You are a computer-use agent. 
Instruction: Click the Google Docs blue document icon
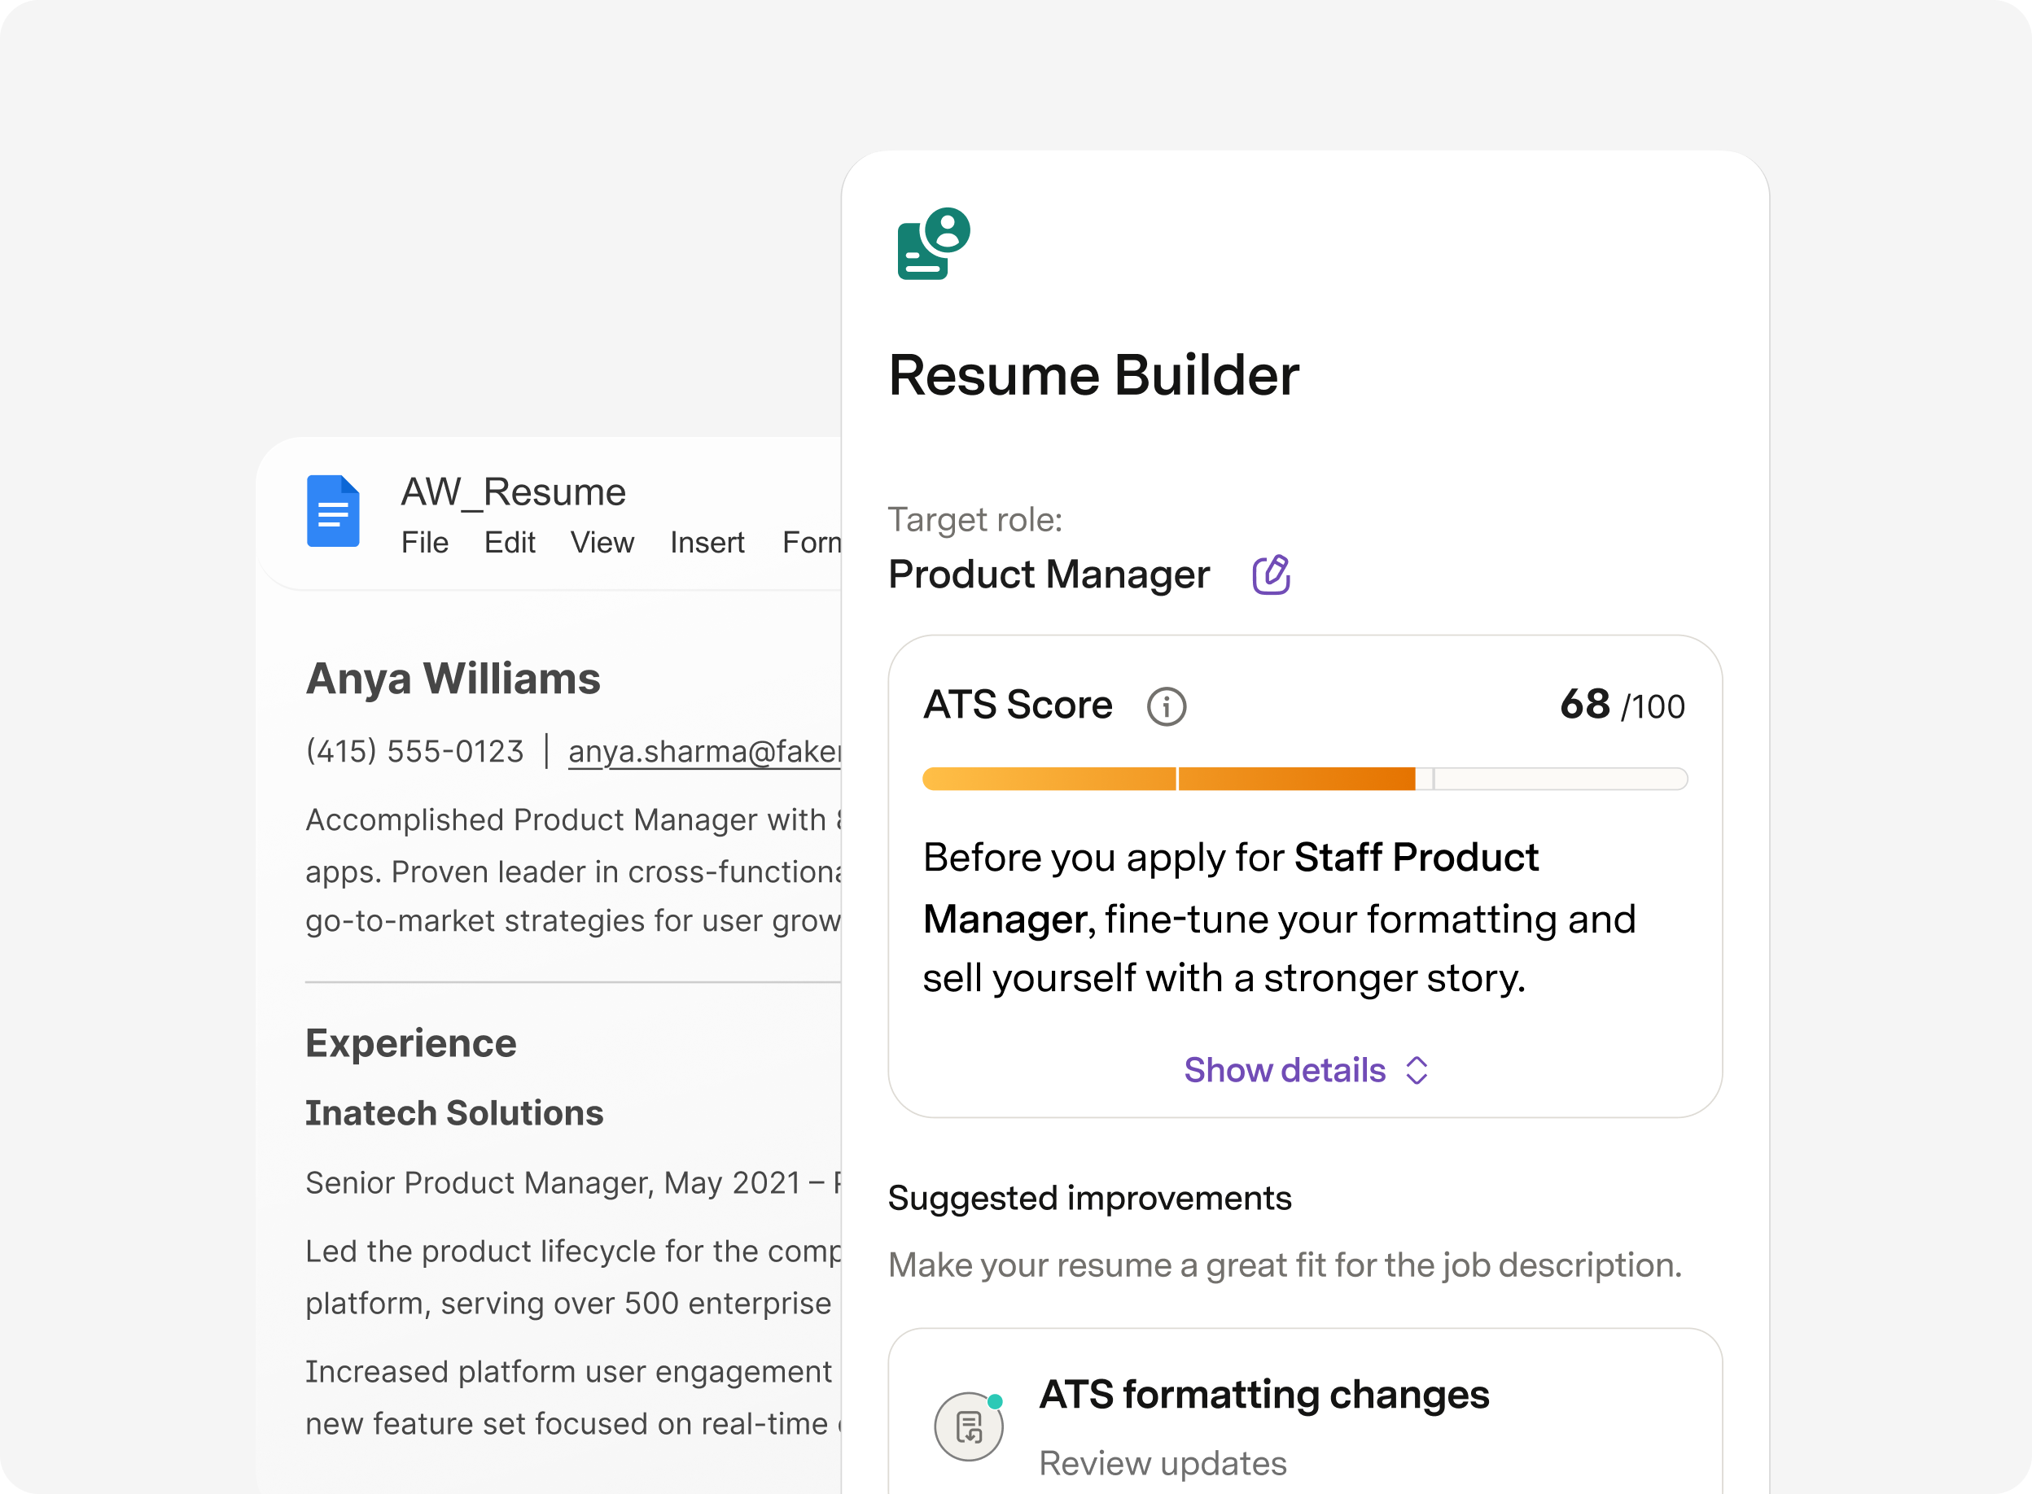click(333, 511)
